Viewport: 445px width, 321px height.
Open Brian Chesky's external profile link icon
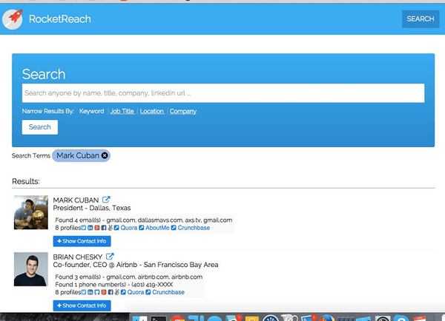tap(110, 257)
